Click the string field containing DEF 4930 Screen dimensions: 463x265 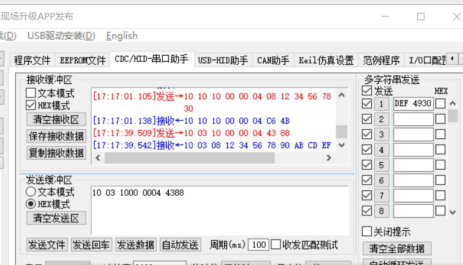click(x=413, y=104)
